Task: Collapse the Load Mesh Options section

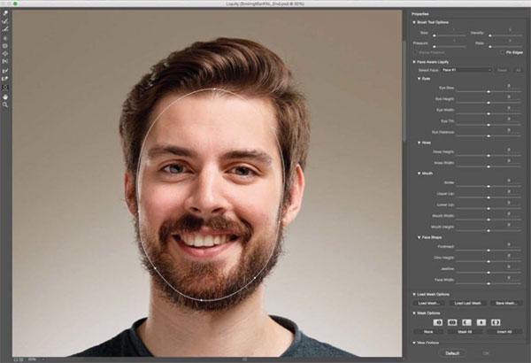Action: pos(414,294)
